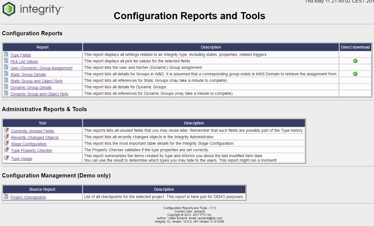Click the report icon beside Dynamic Group Details
This screenshot has width=374, height=226.
(6, 87)
